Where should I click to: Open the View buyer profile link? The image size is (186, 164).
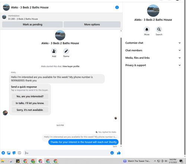pos(71,66)
